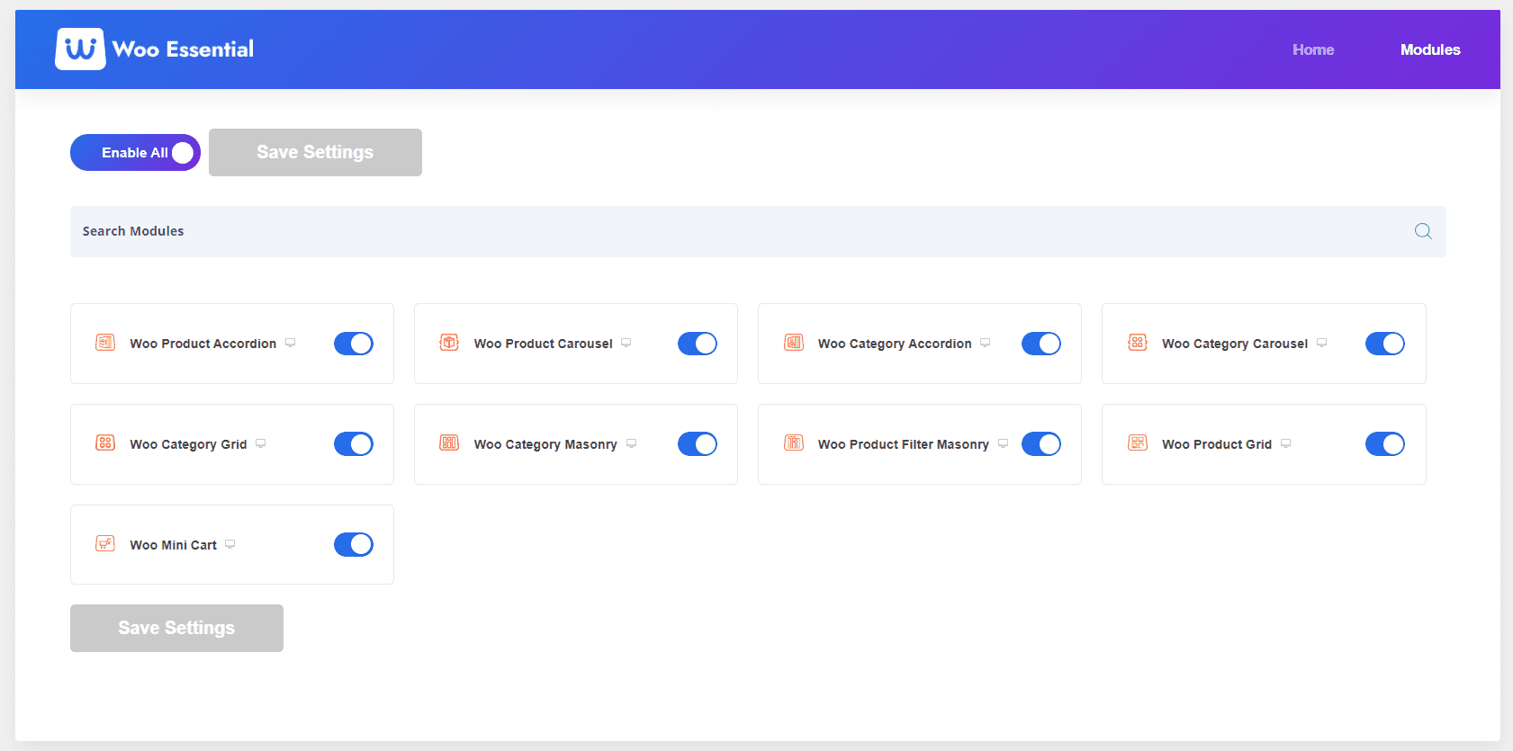Disable the Woo Product Accordion module

(354, 344)
